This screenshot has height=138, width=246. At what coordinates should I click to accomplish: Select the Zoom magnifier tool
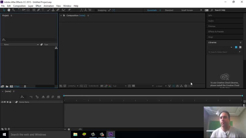pos(14,10)
